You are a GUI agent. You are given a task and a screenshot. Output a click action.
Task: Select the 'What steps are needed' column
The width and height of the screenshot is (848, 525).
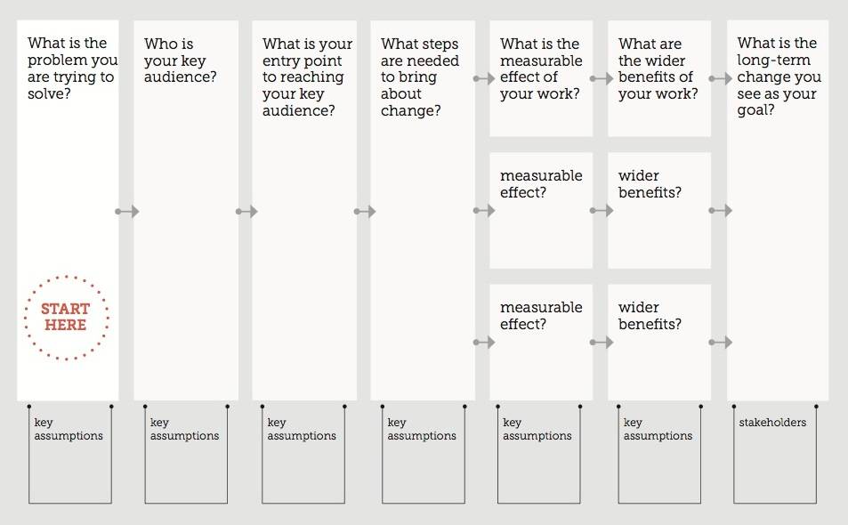tap(423, 210)
